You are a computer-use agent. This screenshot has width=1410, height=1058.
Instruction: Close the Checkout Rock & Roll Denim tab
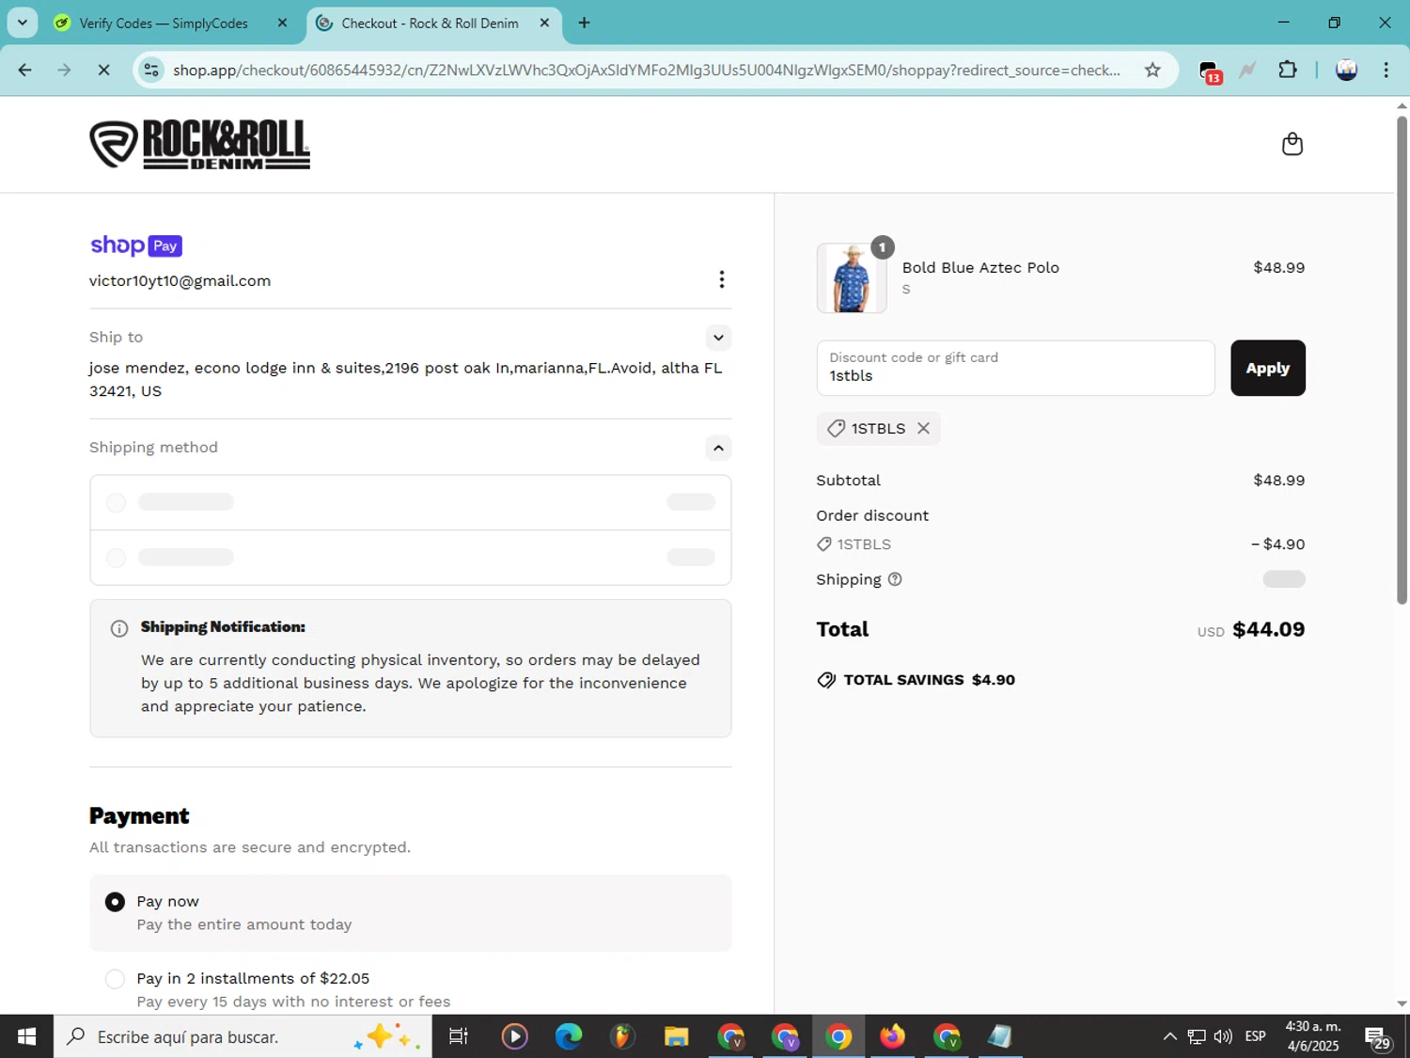tap(544, 23)
